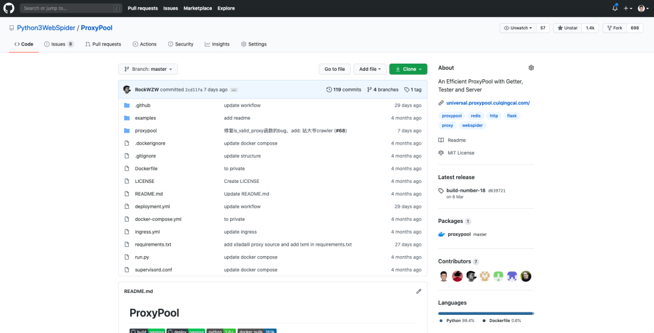
Task: Expand the commit message ellipsis
Action: pos(234,90)
